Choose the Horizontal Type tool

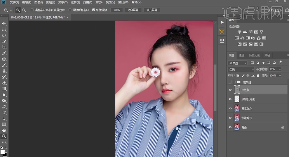coord(4,113)
